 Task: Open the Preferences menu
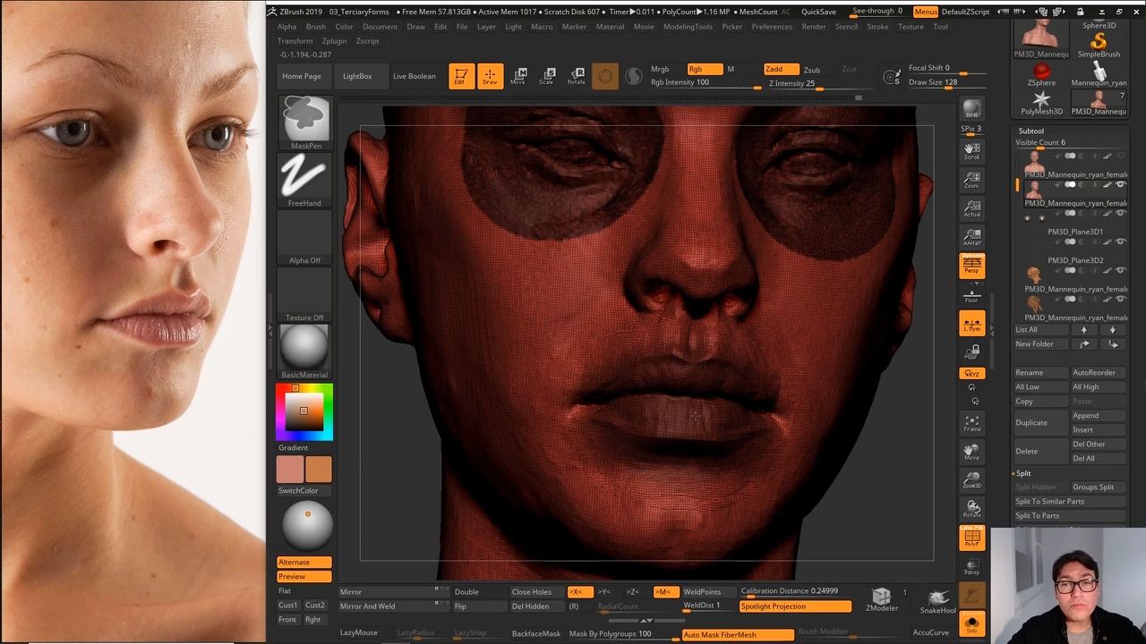click(771, 27)
